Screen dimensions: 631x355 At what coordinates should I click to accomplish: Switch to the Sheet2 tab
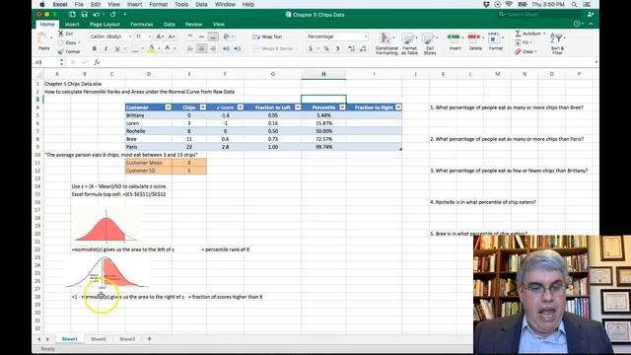(99, 339)
